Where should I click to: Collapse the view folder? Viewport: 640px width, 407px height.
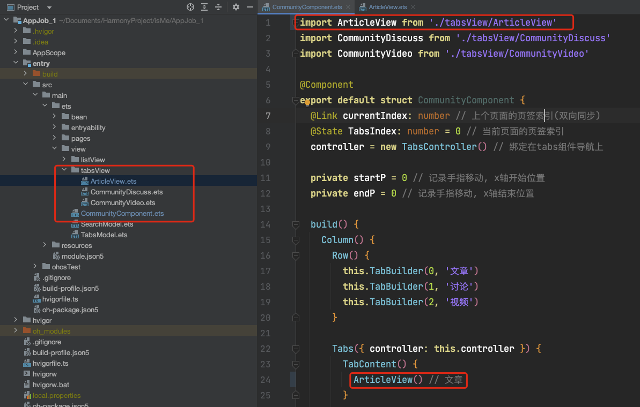pos(54,149)
